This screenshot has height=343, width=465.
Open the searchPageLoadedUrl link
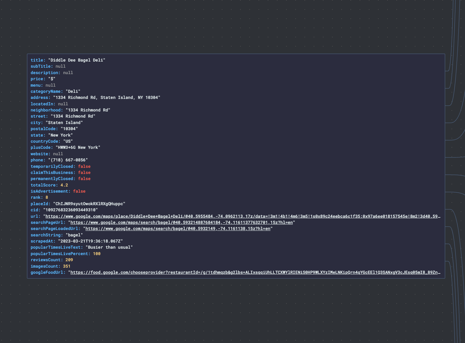point(178,228)
